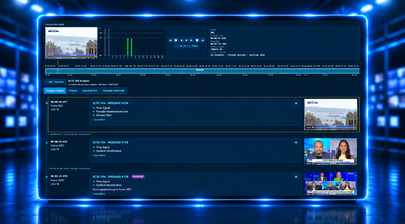The height and width of the screenshot is (224, 405).
Task: Toggle the Follow mode button
Action: coord(195,46)
